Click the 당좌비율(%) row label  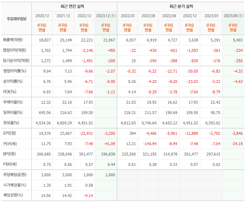pyautogui.click(x=13, y=113)
